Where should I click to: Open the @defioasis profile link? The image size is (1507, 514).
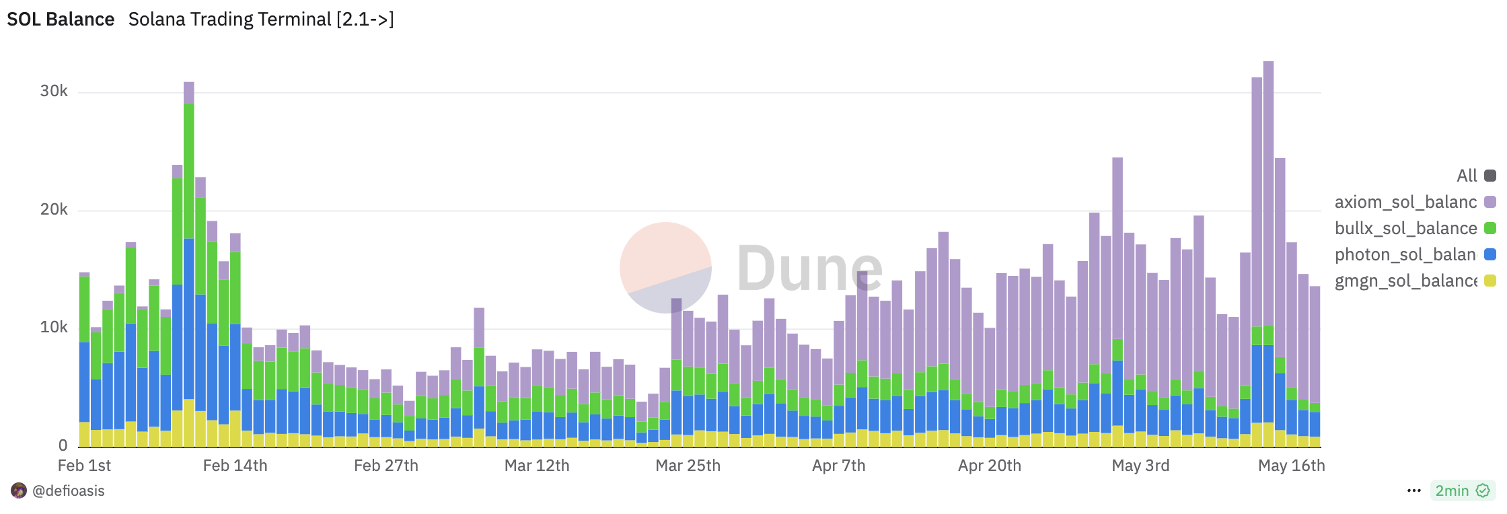pos(68,490)
